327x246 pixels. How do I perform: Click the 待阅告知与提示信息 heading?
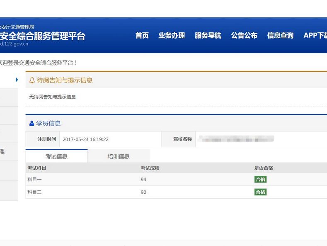[65, 80]
